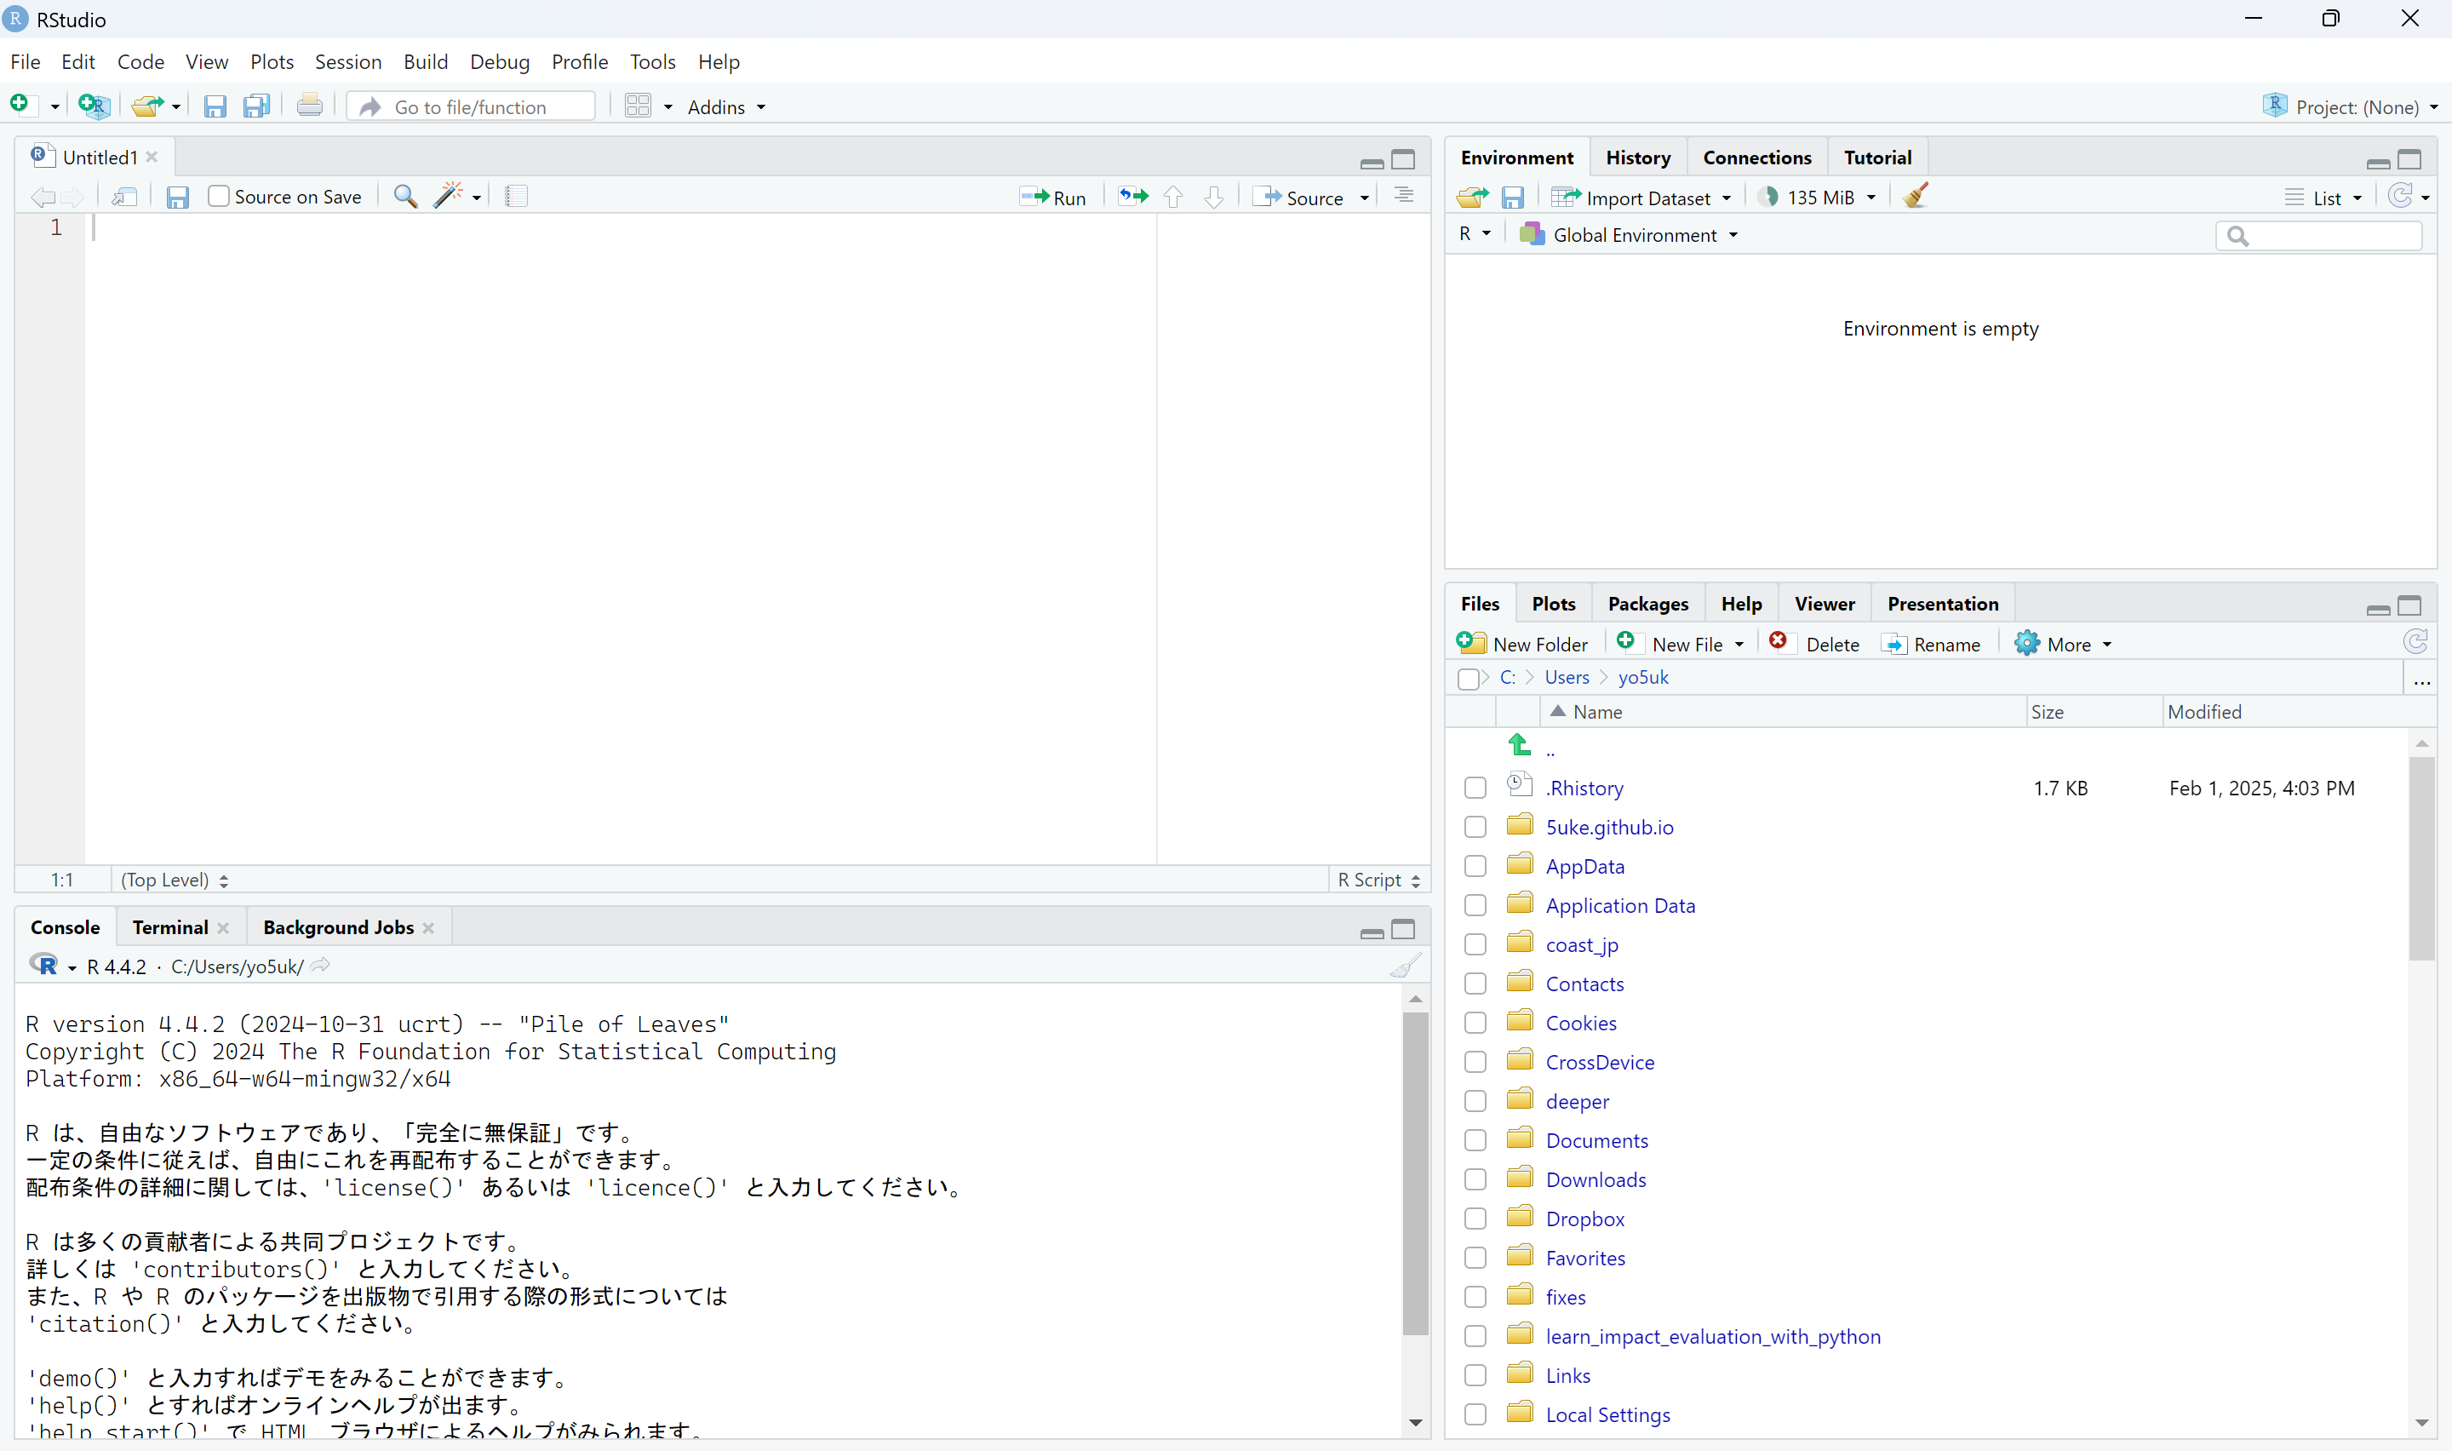
Task: Click the find/replace magnifier icon in editor
Action: click(x=404, y=197)
